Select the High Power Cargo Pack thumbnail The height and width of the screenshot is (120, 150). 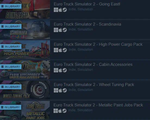[x=25, y=50]
